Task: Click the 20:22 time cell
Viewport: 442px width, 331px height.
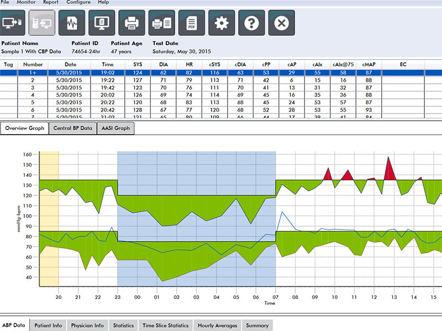Action: point(108,103)
